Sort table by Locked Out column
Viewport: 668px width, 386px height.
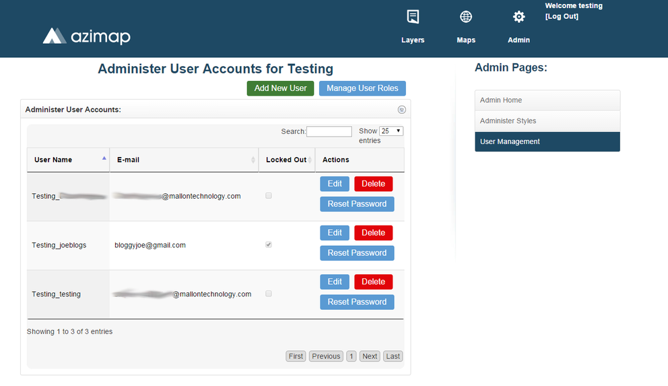pyautogui.click(x=286, y=160)
